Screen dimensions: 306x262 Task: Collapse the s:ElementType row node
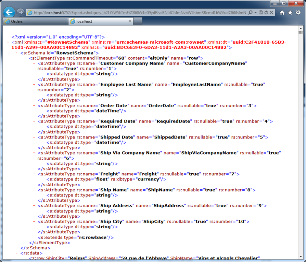point(25,58)
